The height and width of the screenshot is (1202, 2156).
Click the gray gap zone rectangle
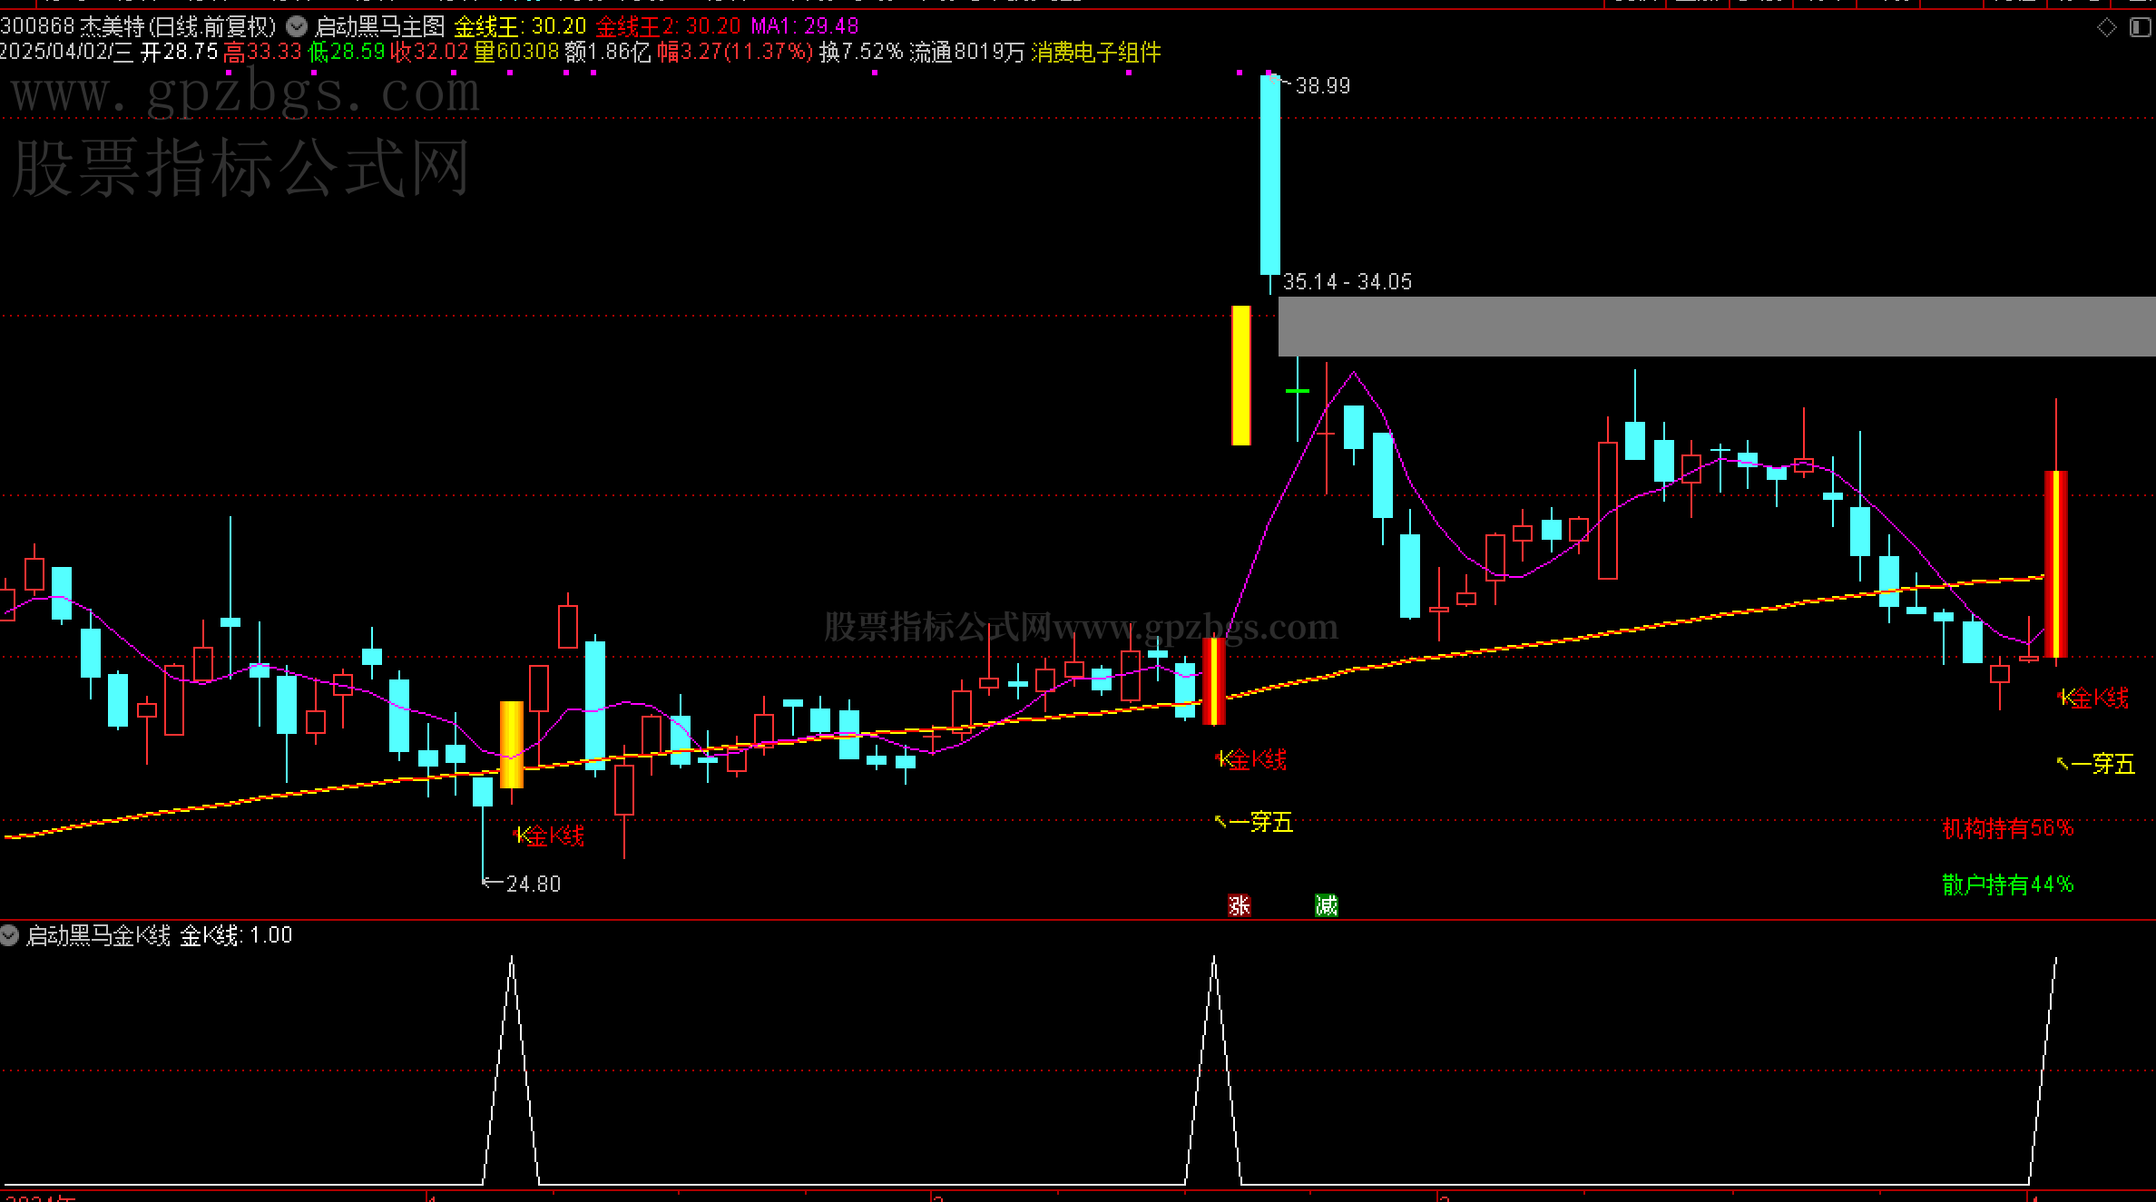coord(1717,327)
